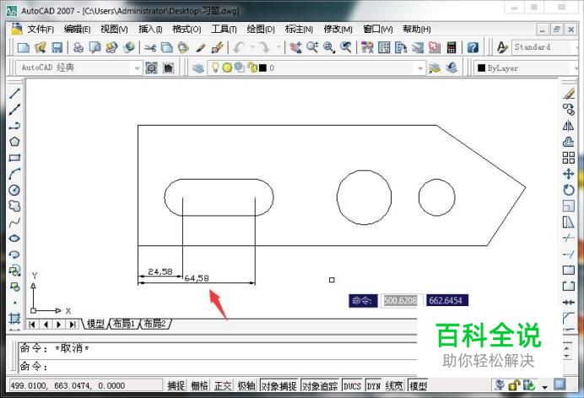
Task: Select the Construction Line tool
Action: (x=14, y=110)
